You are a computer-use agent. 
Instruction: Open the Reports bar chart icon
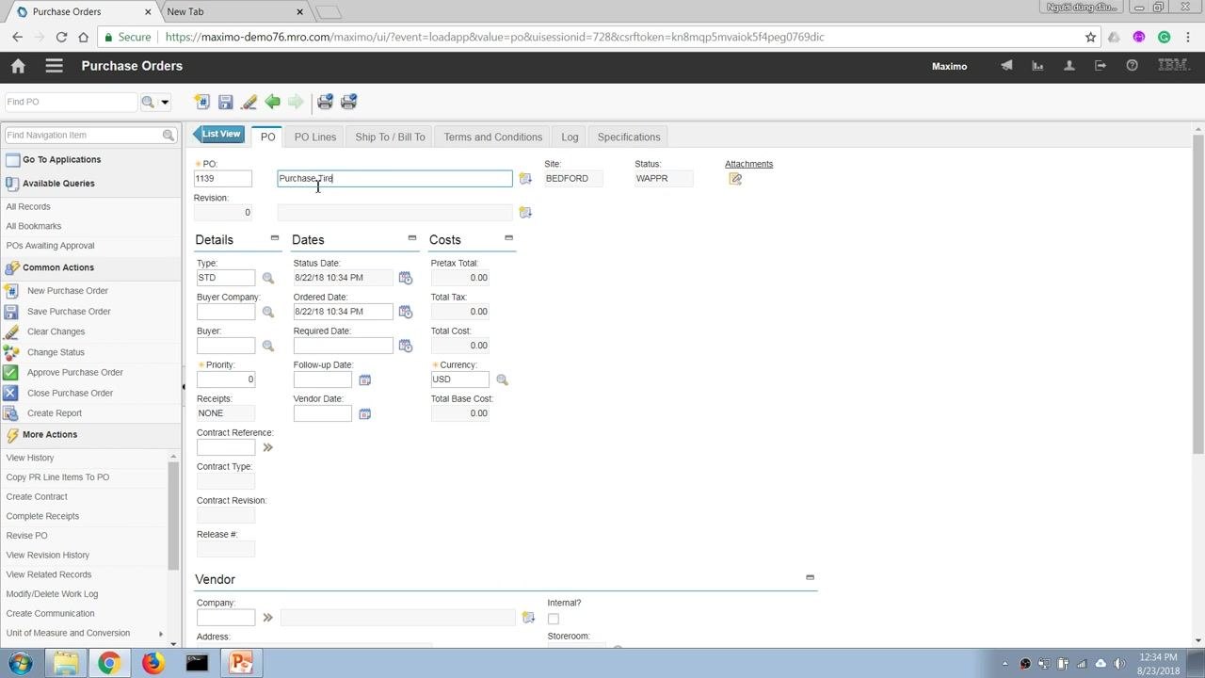tap(1037, 66)
